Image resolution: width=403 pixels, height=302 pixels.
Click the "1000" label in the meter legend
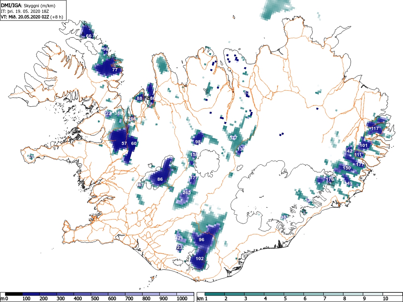[182, 299]
